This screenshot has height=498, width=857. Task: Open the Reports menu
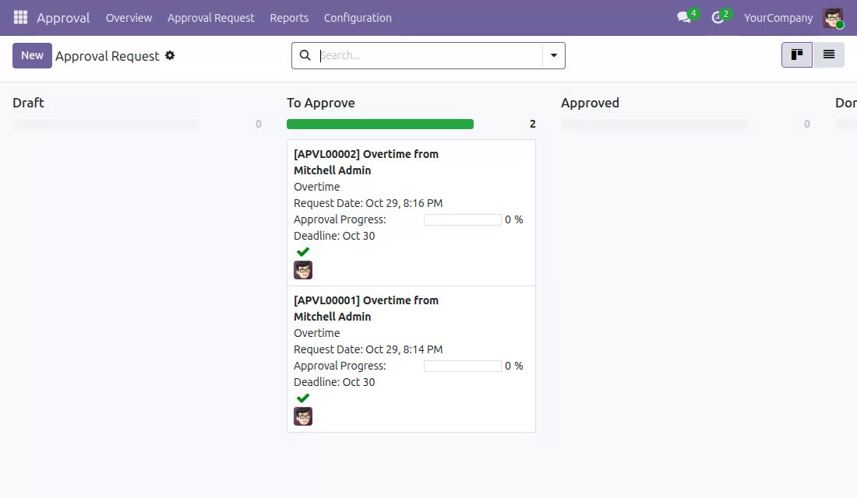(x=289, y=17)
